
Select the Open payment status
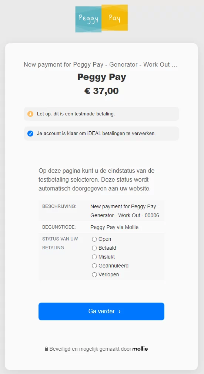[94, 239]
